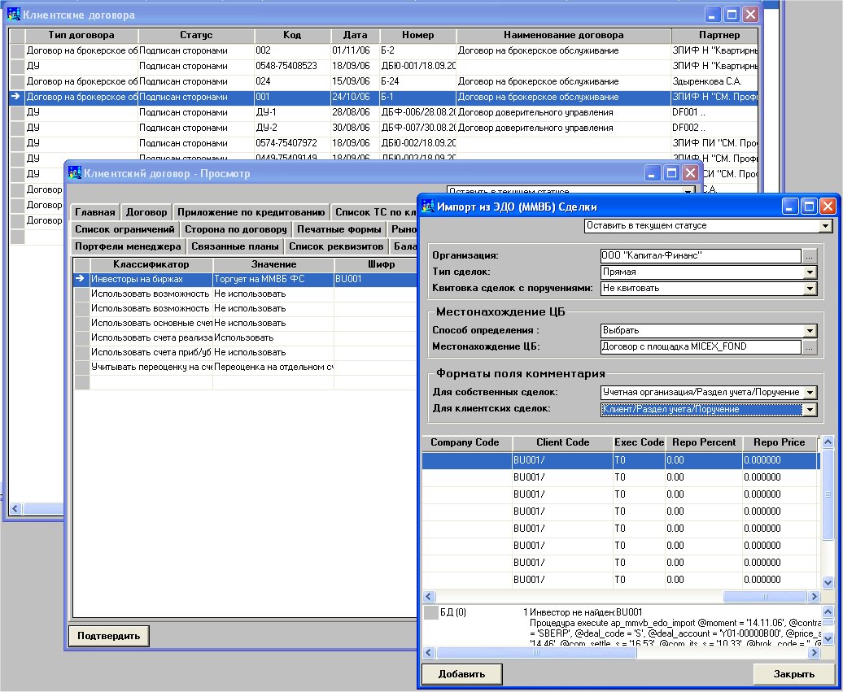Image resolution: width=843 pixels, height=692 pixels.
Task: Click the Клиентские договора window title icon
Action: tap(14, 15)
